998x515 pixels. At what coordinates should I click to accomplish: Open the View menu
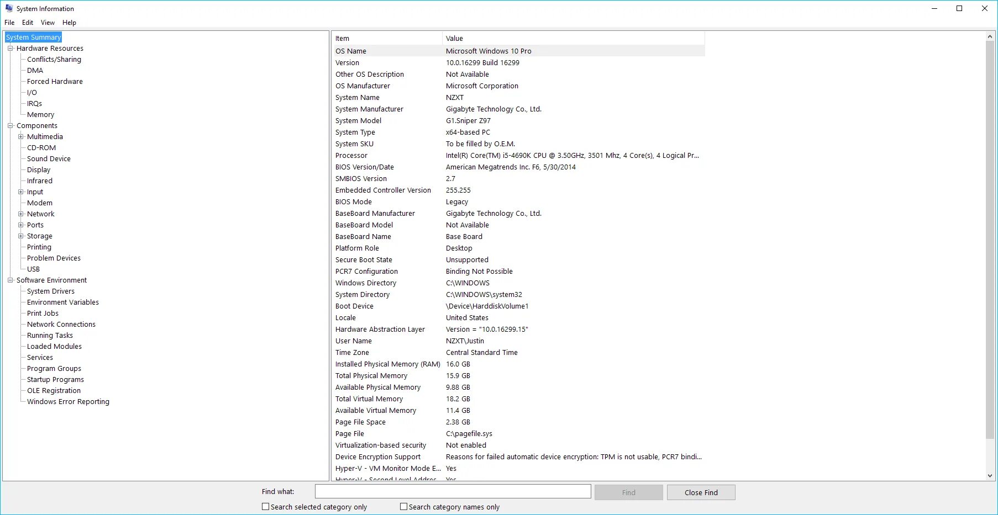tap(48, 23)
